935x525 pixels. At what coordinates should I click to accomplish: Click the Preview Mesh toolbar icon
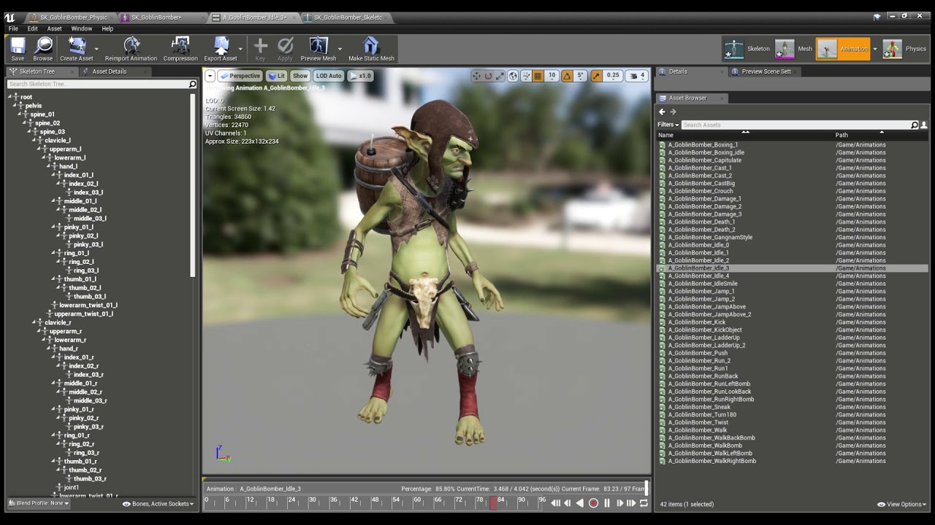(x=318, y=50)
